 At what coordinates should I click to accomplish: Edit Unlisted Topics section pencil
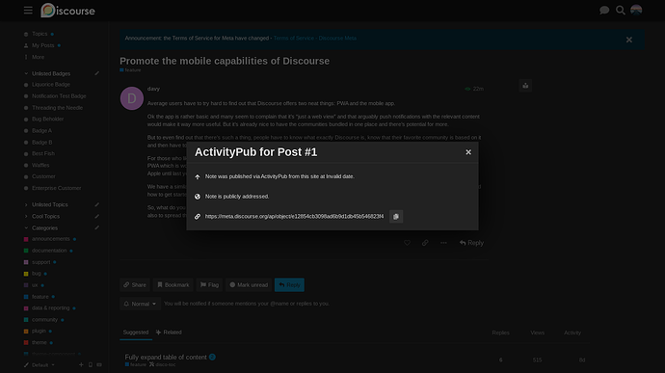click(x=97, y=204)
